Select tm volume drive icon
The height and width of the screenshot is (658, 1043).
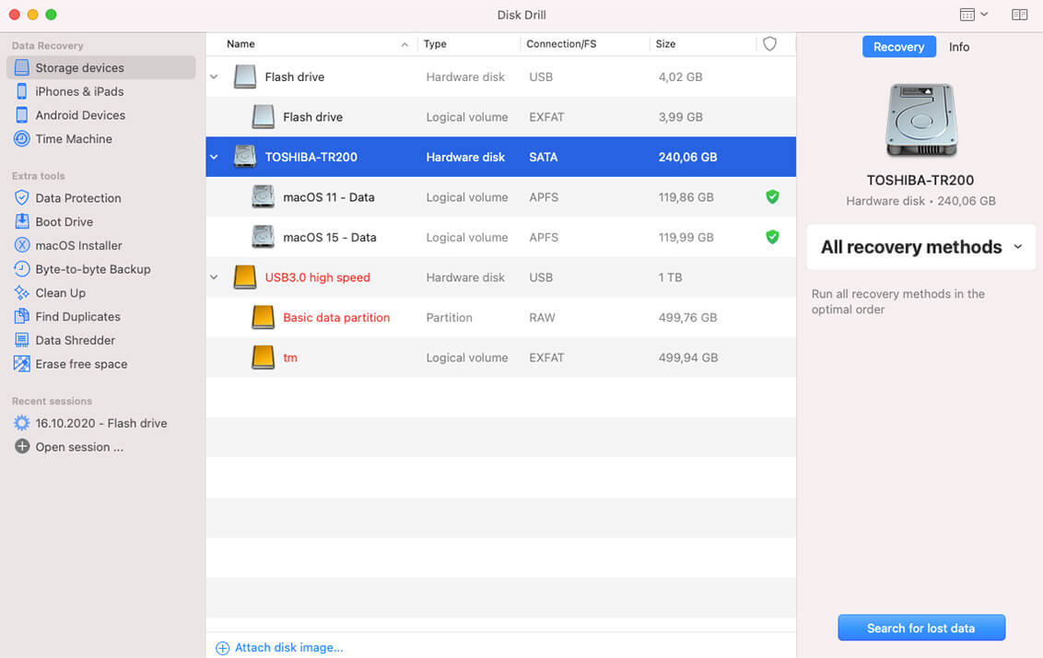click(x=263, y=358)
